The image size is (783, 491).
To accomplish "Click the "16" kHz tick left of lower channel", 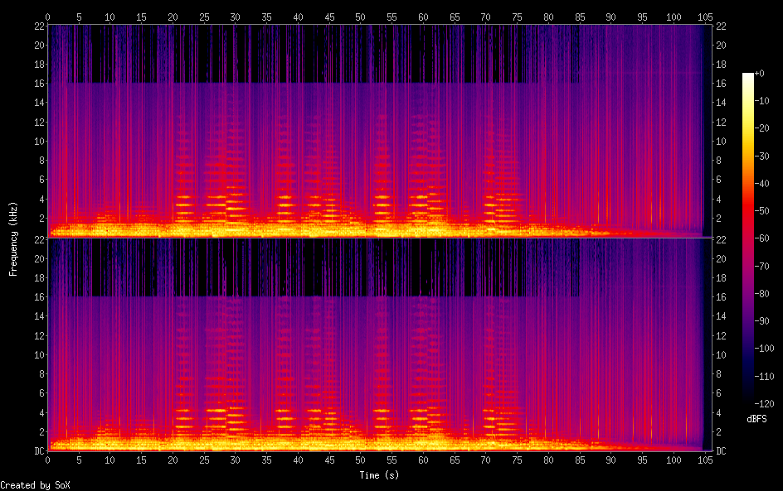I will 40,296.
